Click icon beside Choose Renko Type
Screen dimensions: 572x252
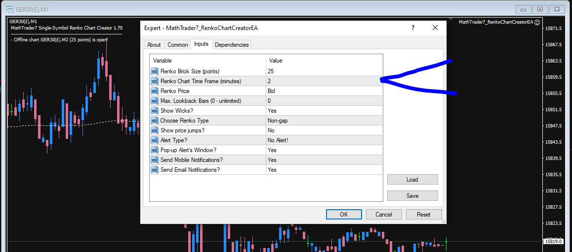154,121
